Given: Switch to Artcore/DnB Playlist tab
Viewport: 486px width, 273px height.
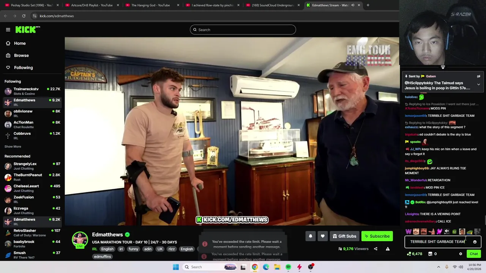Looking at the screenshot, I should point(92,5).
